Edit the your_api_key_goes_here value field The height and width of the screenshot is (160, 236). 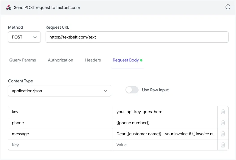[165, 112]
